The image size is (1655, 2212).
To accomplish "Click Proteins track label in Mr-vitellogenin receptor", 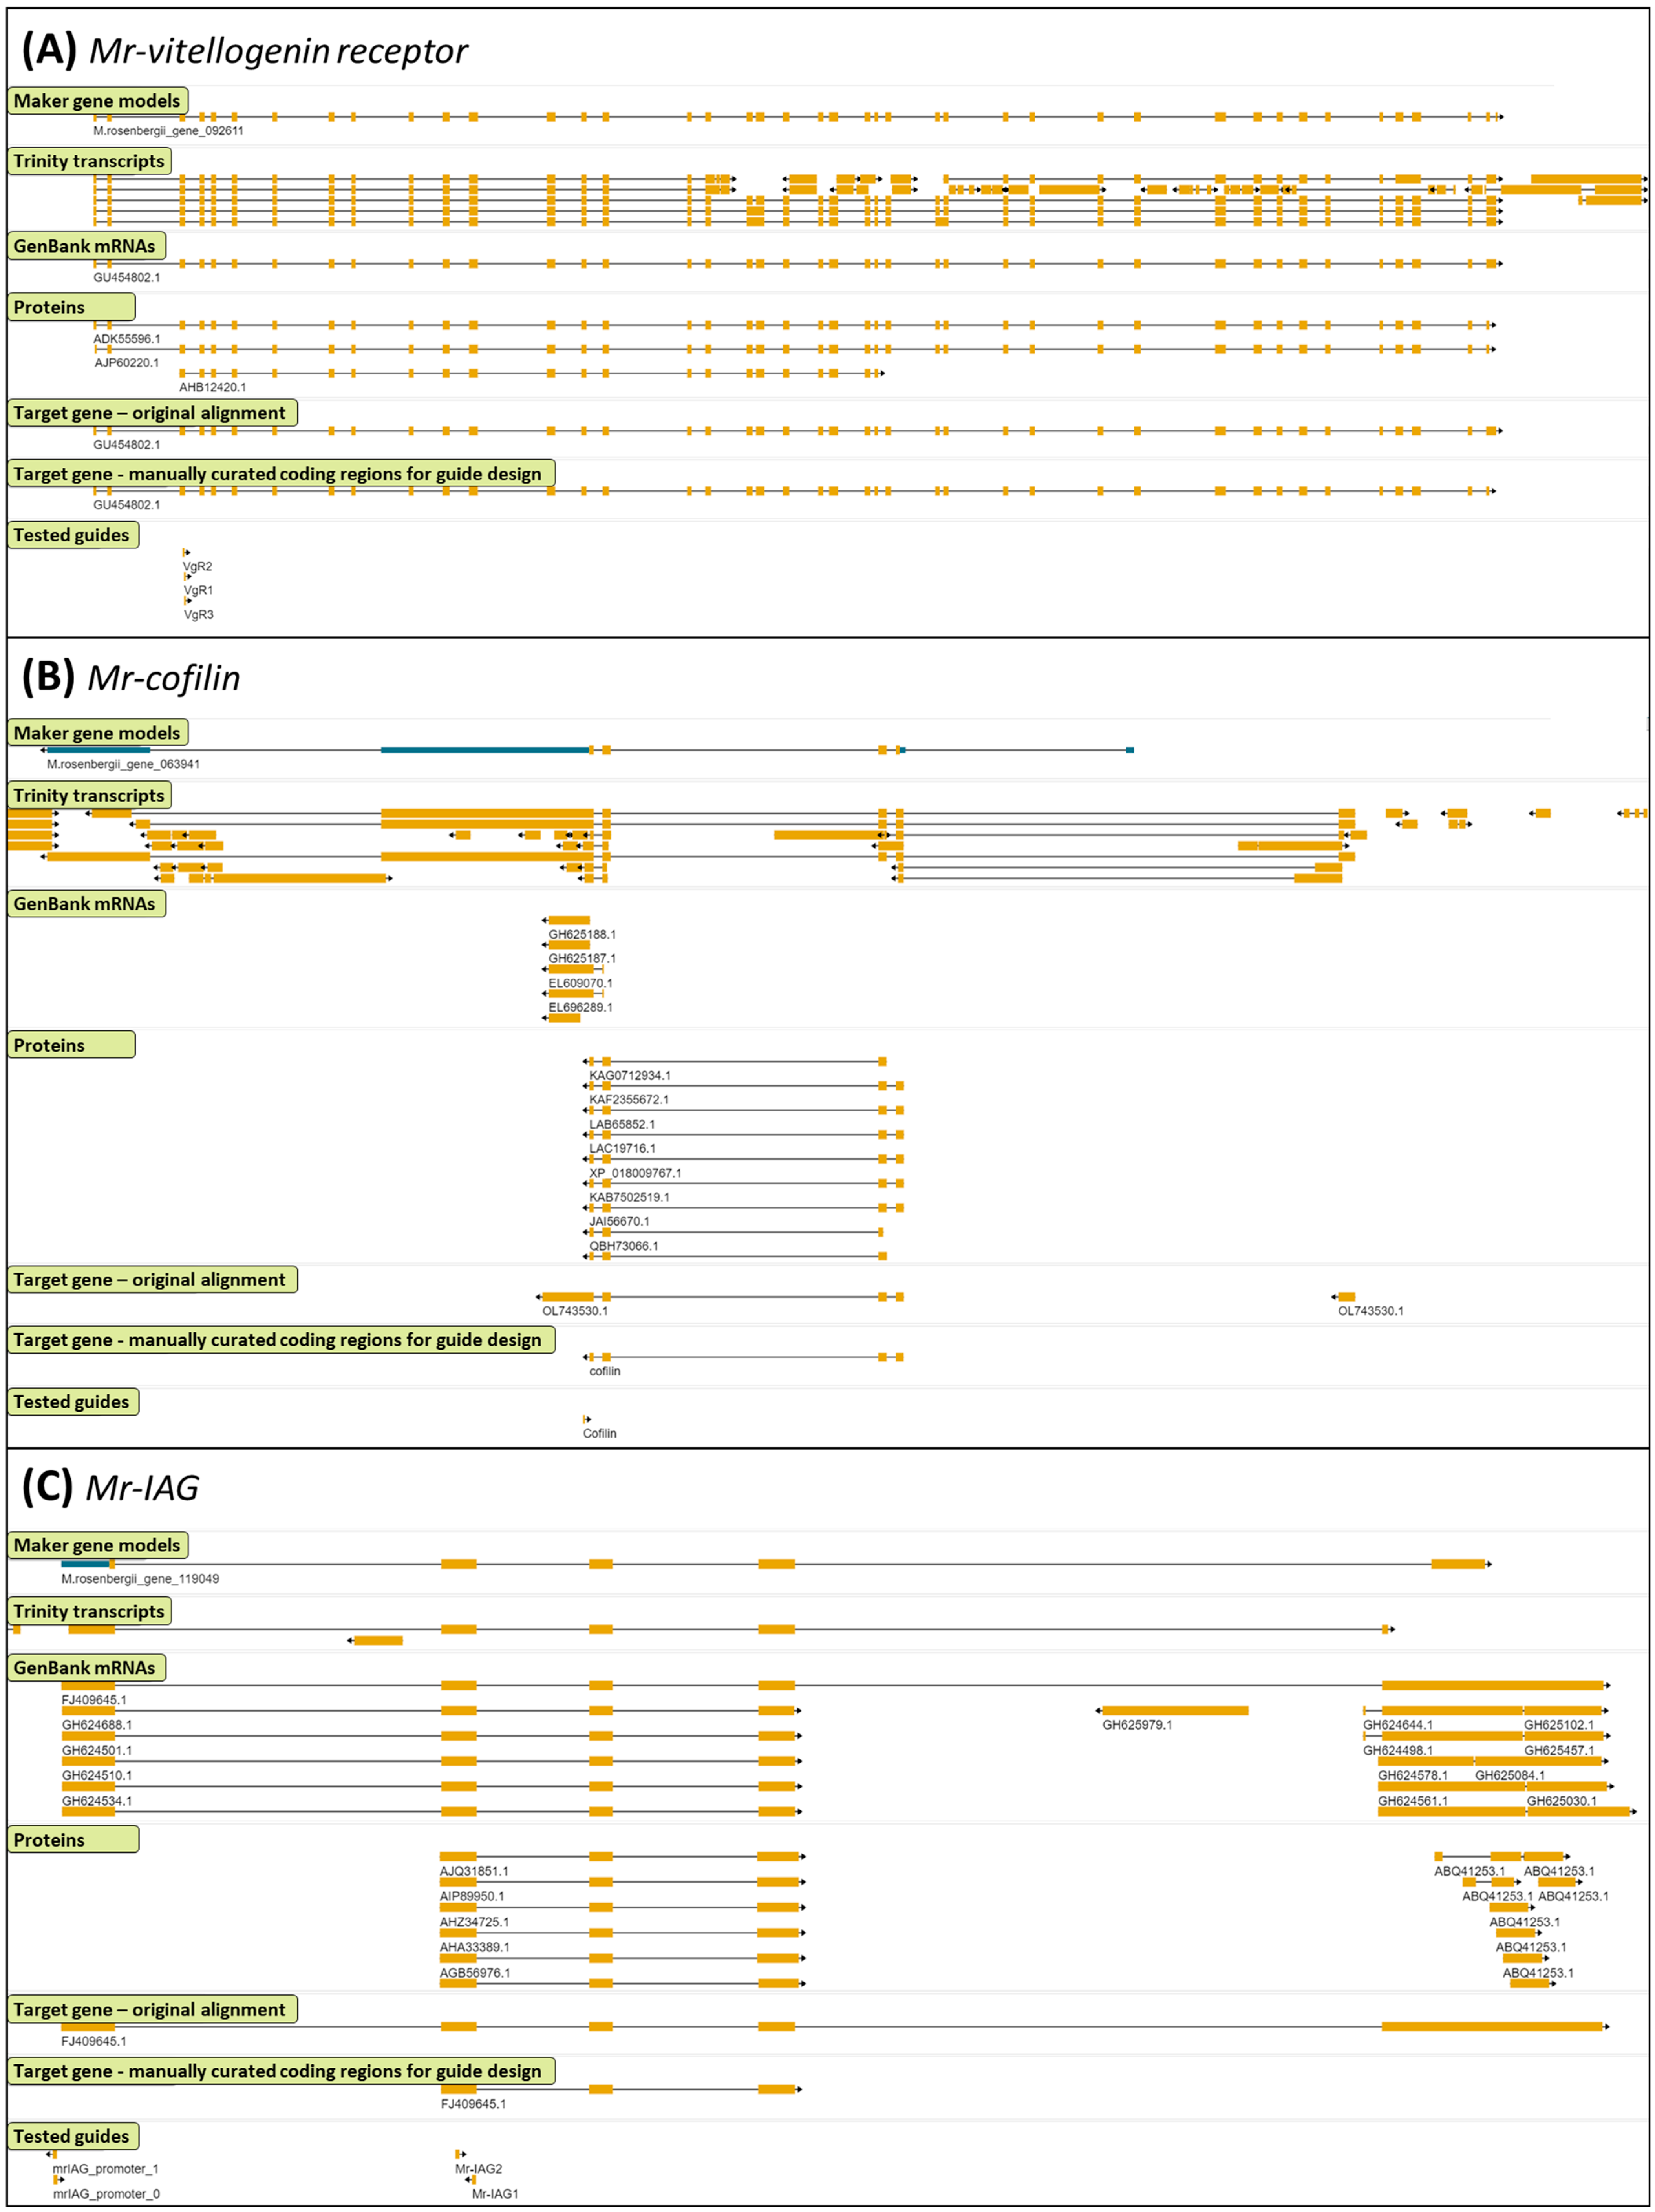I will (49, 307).
